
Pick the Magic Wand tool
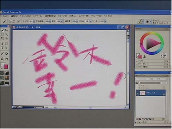(7, 34)
